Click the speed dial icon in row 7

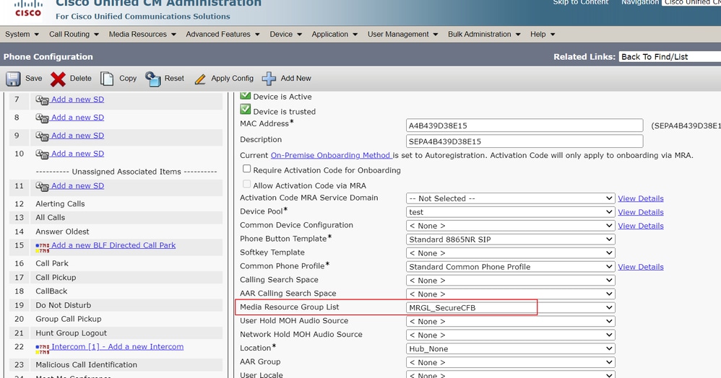coord(43,100)
